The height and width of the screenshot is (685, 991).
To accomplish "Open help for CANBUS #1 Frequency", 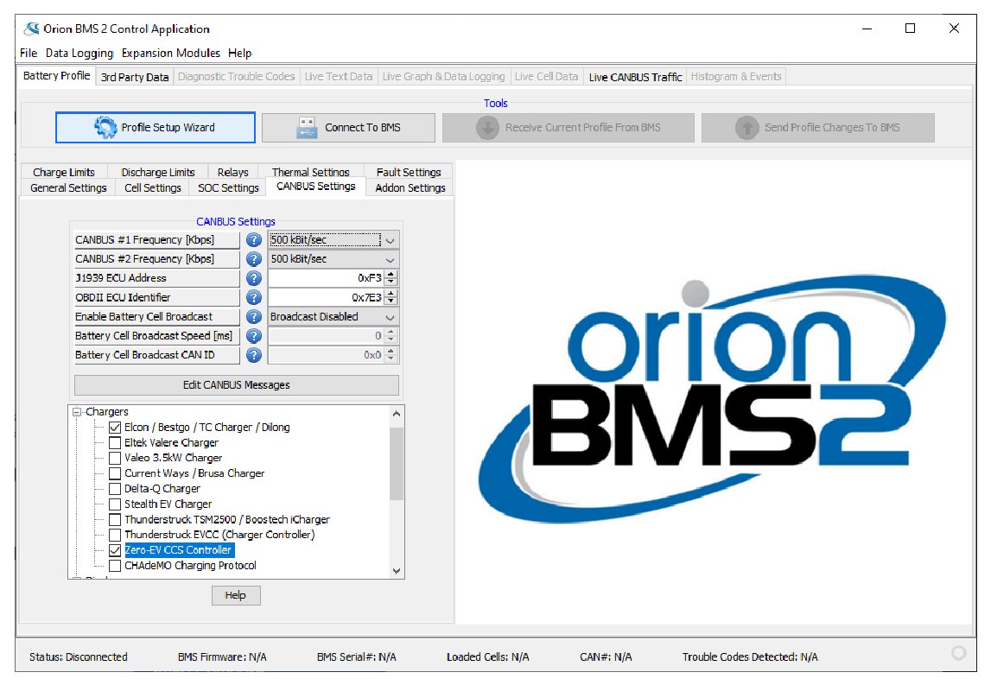I will [x=253, y=240].
